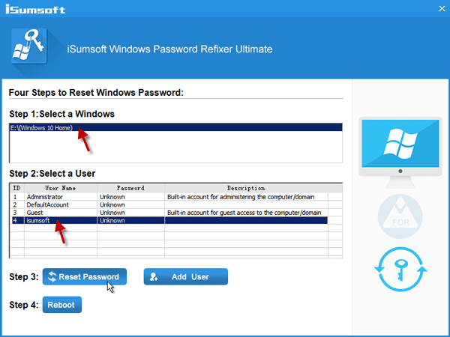Select the Administrator user row
The image size is (450, 337).
[x=169, y=197]
